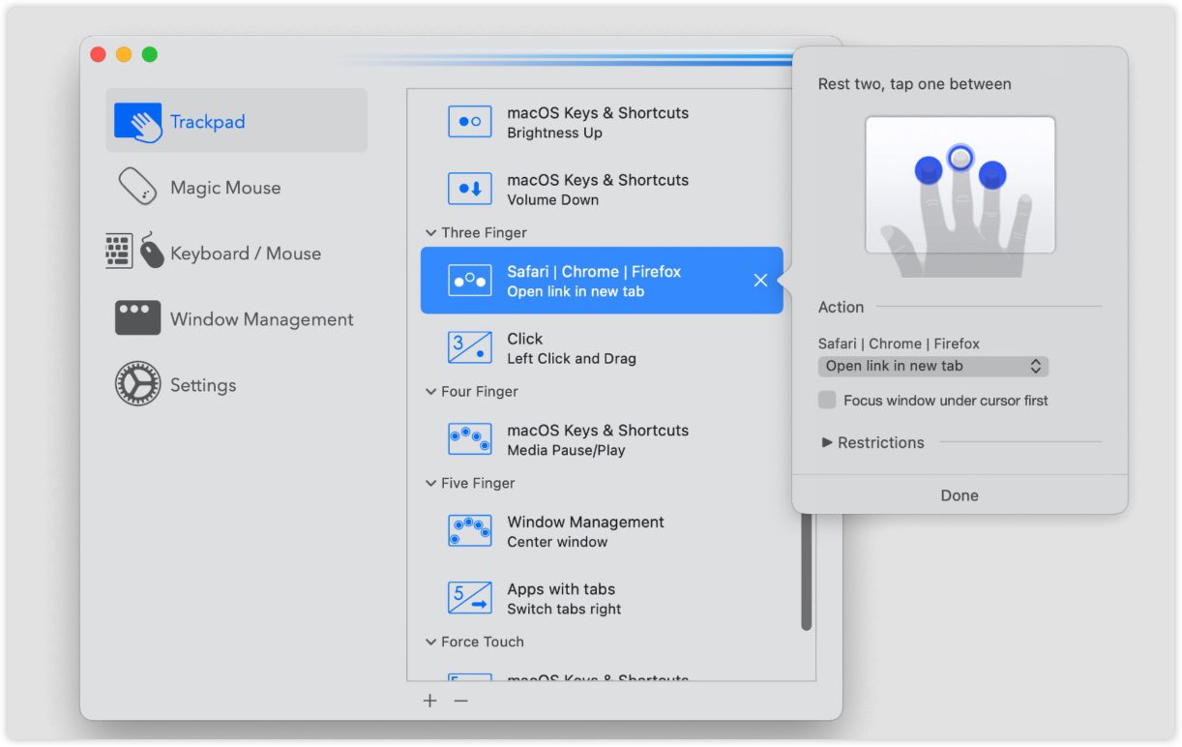Click the Settings gear icon
Screen dimensions: 1182x747
click(x=137, y=384)
